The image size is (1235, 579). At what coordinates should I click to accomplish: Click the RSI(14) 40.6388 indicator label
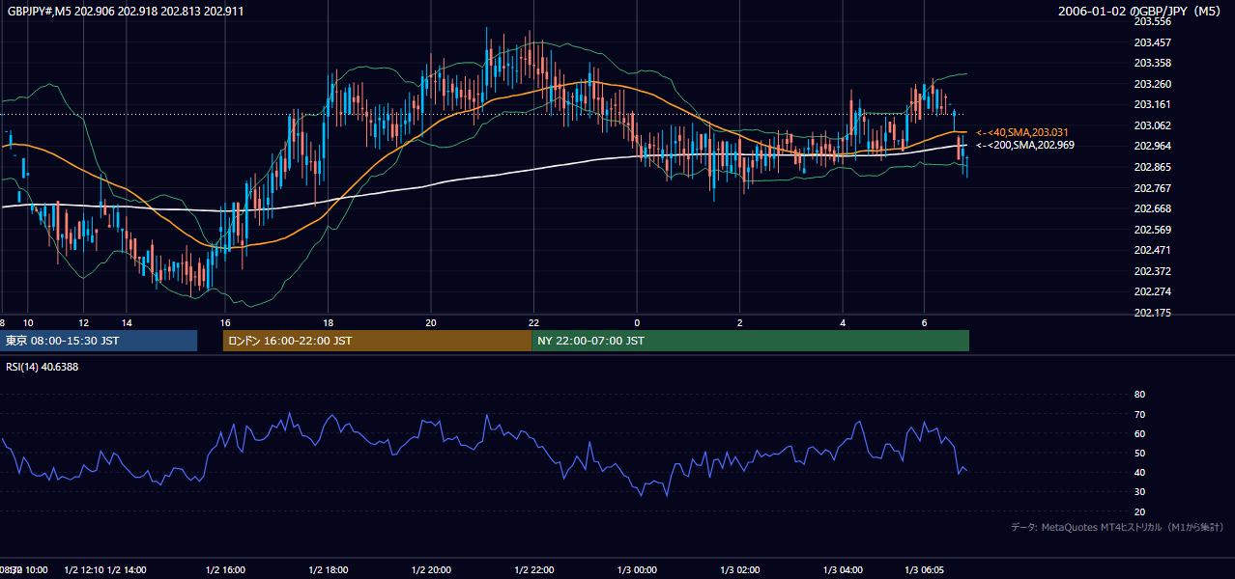pos(43,367)
